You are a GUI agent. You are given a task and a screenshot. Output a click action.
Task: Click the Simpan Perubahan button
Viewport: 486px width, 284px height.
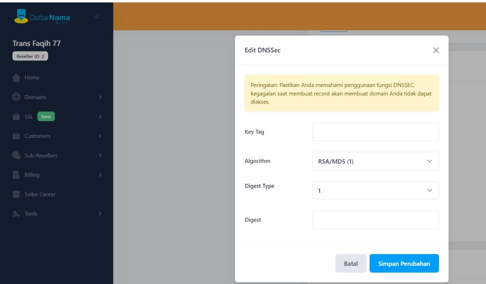pyautogui.click(x=404, y=264)
